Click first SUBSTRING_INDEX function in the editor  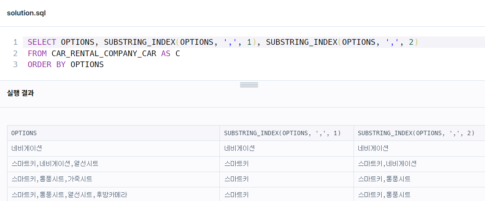tap(139, 42)
